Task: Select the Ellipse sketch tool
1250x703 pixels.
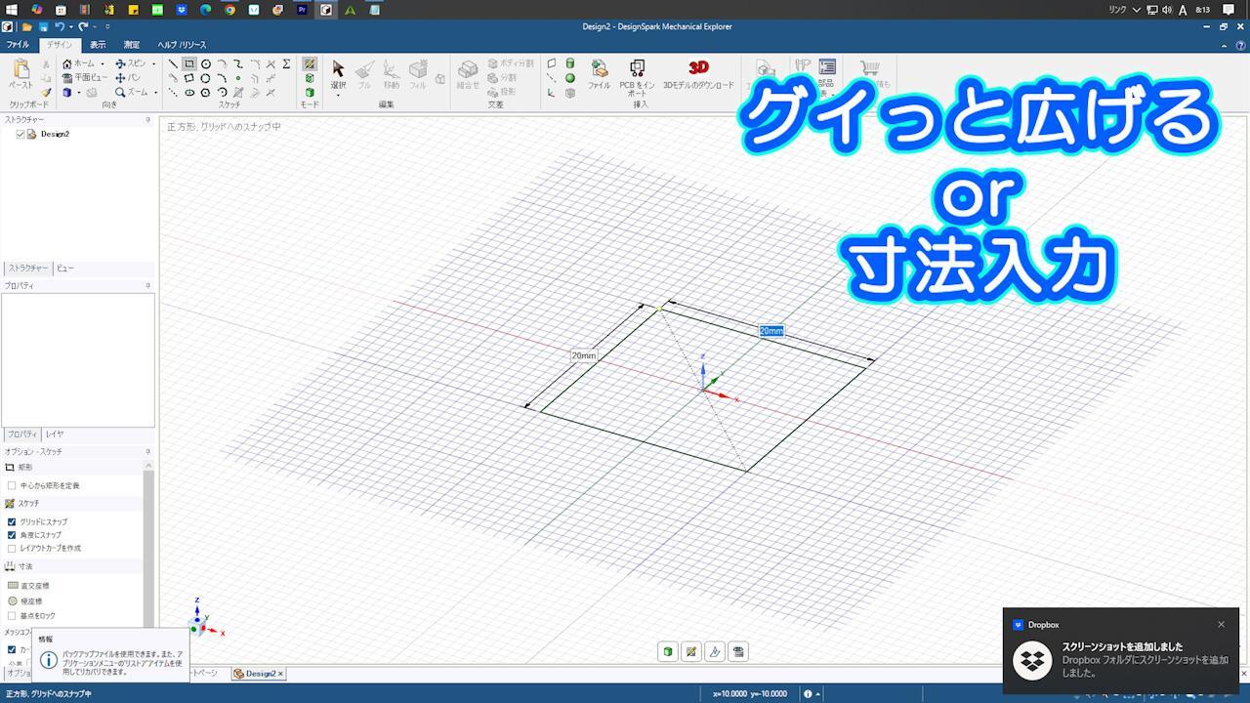Action: point(189,93)
